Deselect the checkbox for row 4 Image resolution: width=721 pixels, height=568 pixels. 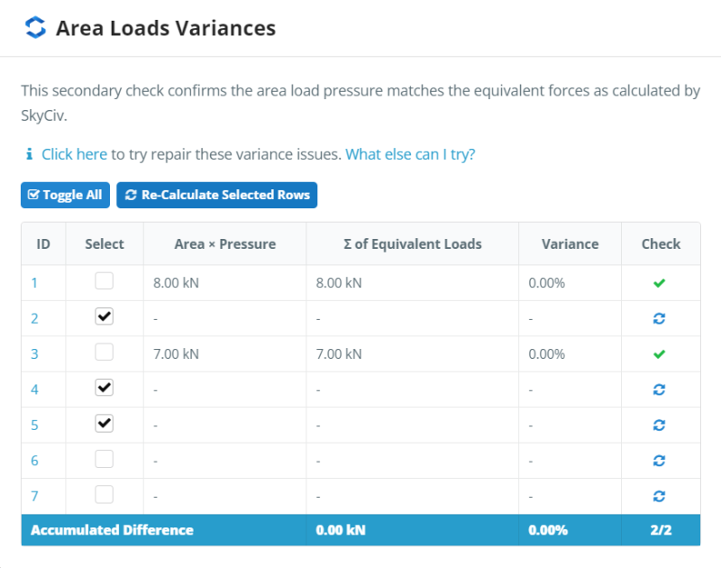click(105, 388)
